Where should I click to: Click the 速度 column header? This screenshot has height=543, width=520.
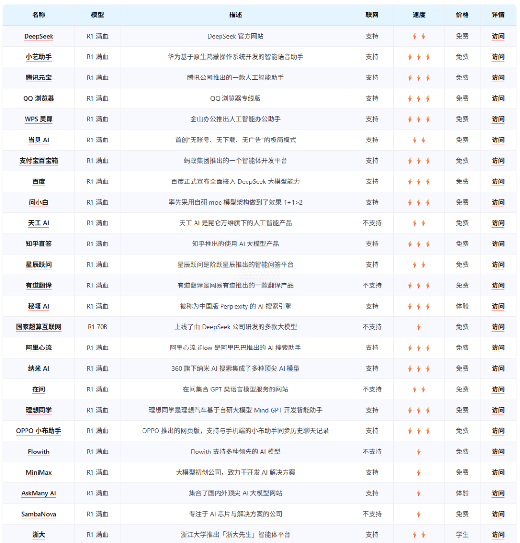[x=419, y=15]
